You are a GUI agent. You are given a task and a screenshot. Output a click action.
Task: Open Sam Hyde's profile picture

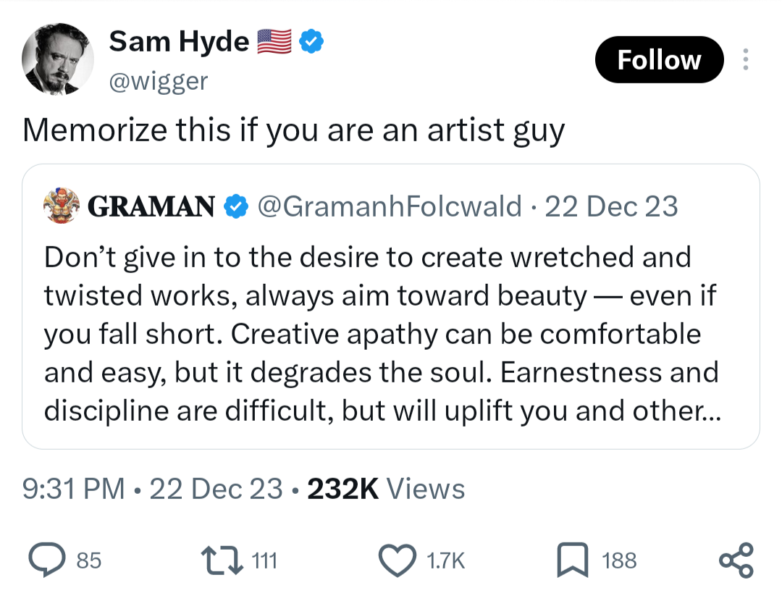(x=58, y=59)
